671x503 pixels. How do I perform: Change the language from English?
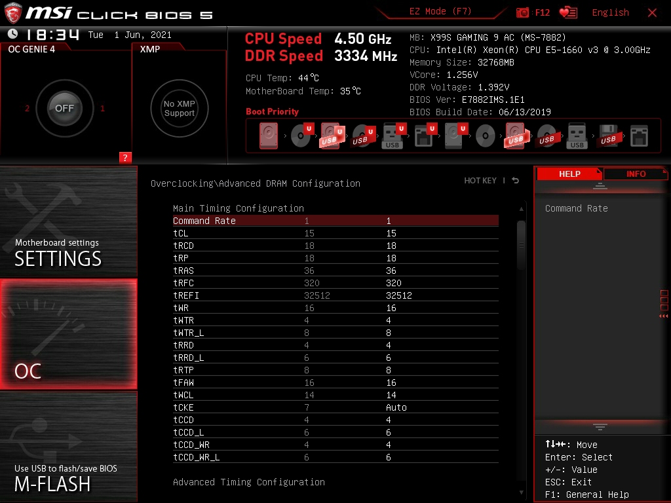click(610, 12)
